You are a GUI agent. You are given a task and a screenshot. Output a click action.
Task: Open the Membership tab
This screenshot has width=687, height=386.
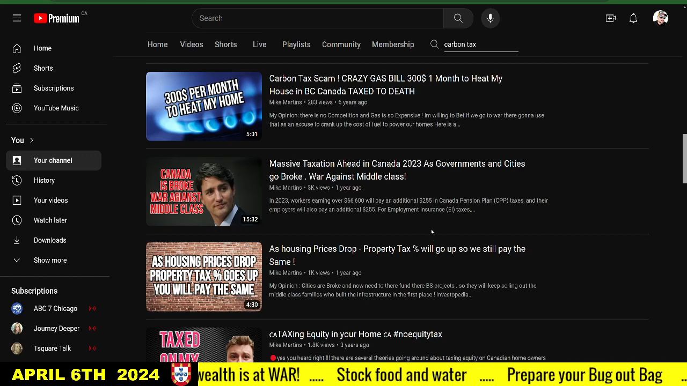tap(392, 44)
